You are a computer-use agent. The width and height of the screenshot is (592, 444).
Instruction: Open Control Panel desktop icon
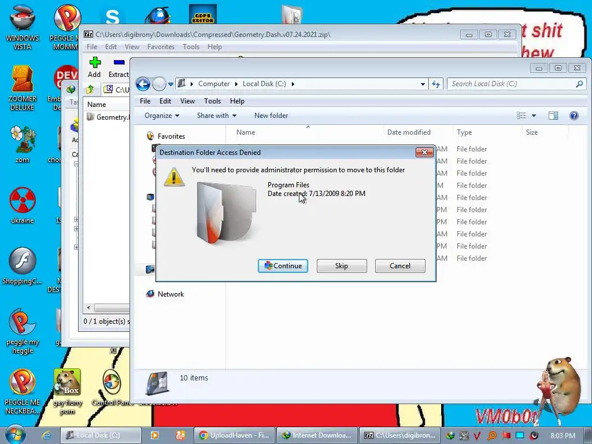click(112, 388)
